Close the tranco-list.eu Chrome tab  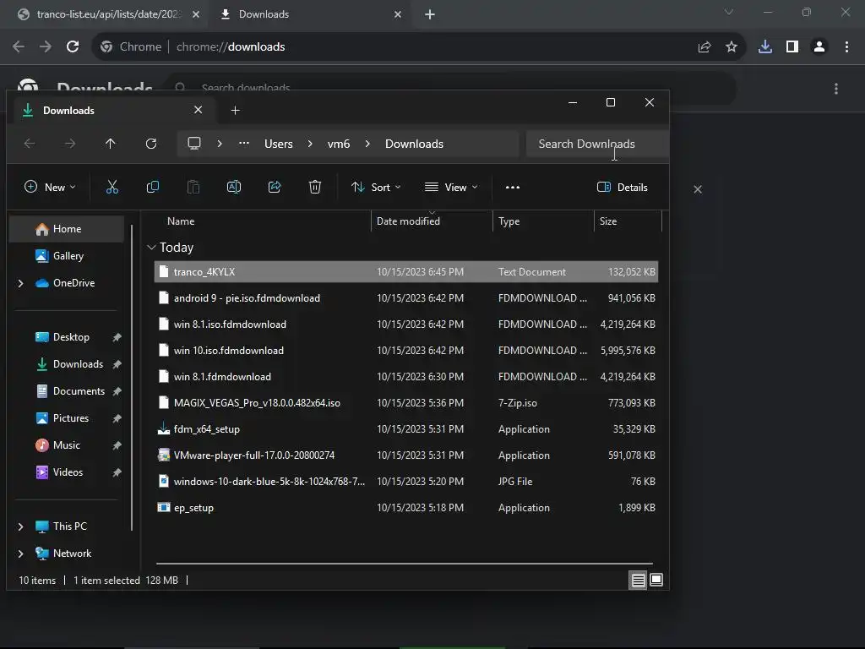tap(196, 14)
